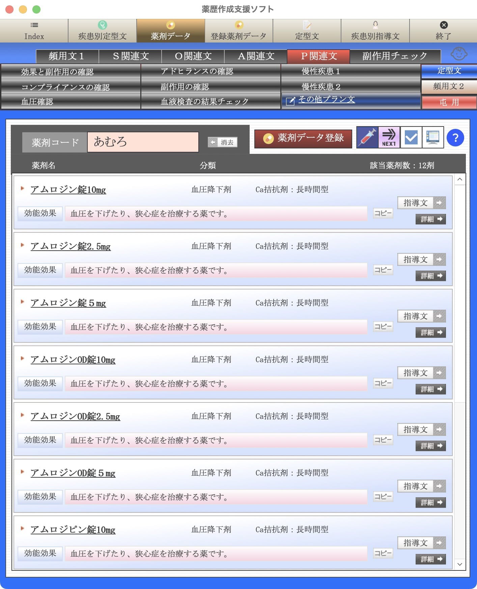Click 指導文 for アムロジンOD錠10mg
Screen dimensions: 477x589
(x=422, y=373)
